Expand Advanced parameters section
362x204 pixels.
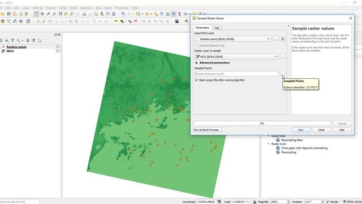pos(196,63)
